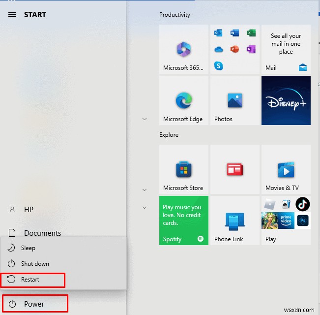Select Sleep from the power menu
Viewport: 320px width, 315px height.
(63, 248)
